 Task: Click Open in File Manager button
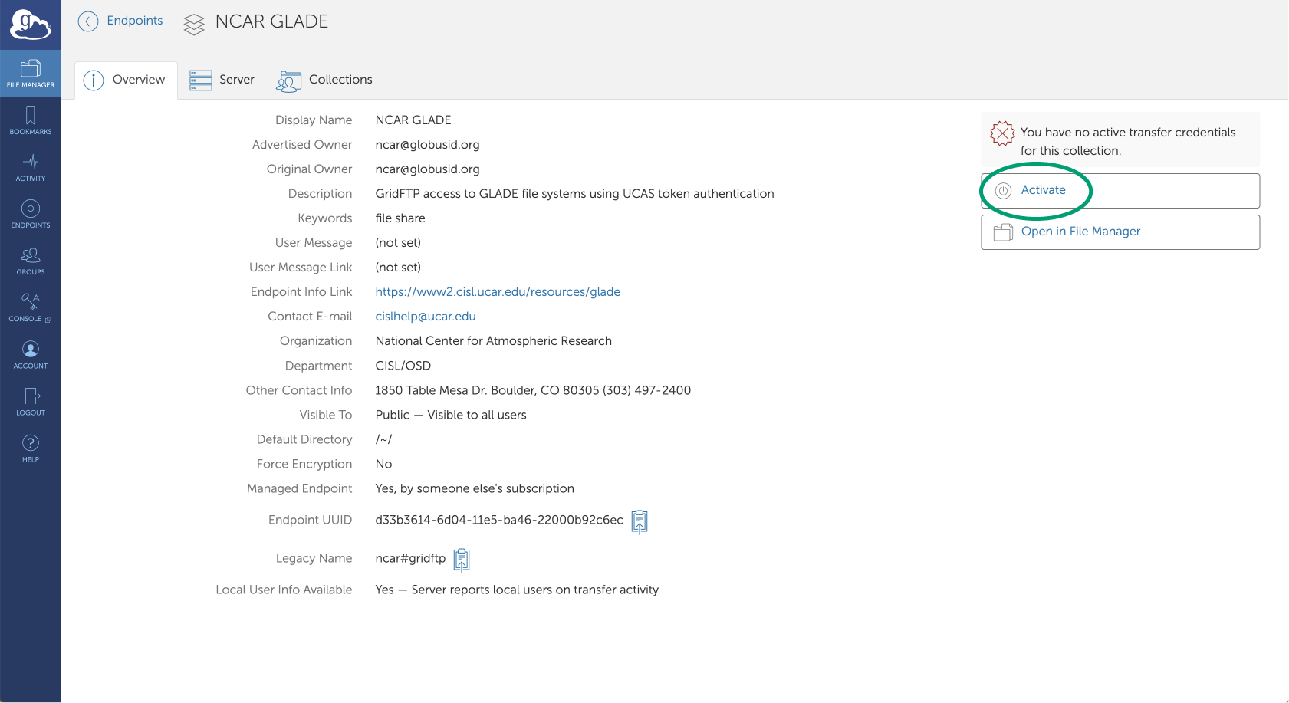[1120, 232]
